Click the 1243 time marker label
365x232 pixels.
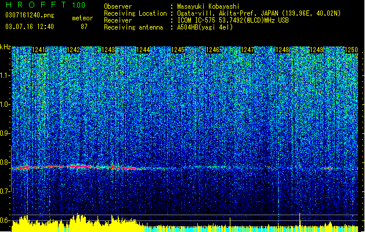coord(109,50)
